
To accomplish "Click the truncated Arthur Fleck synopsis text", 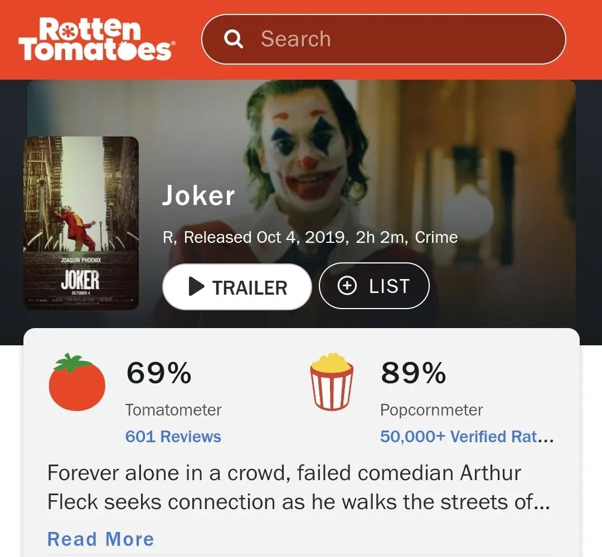I will coord(299,487).
